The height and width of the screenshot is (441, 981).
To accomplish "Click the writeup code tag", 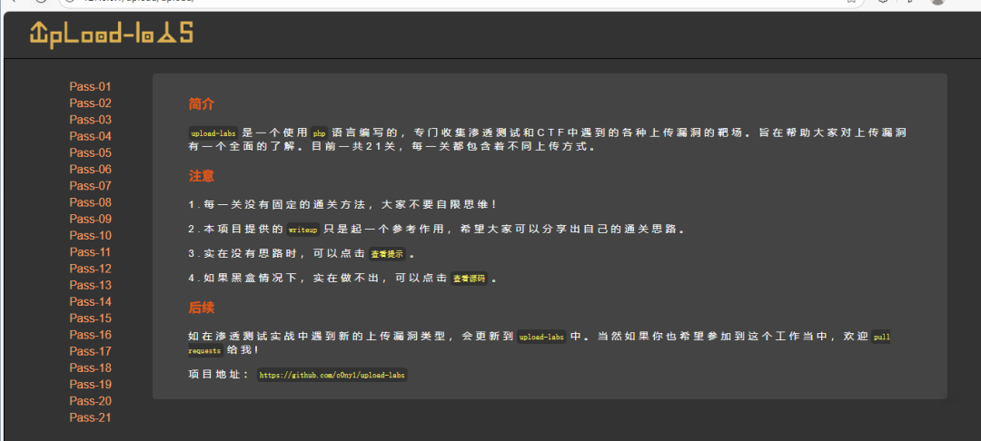I will tap(302, 230).
